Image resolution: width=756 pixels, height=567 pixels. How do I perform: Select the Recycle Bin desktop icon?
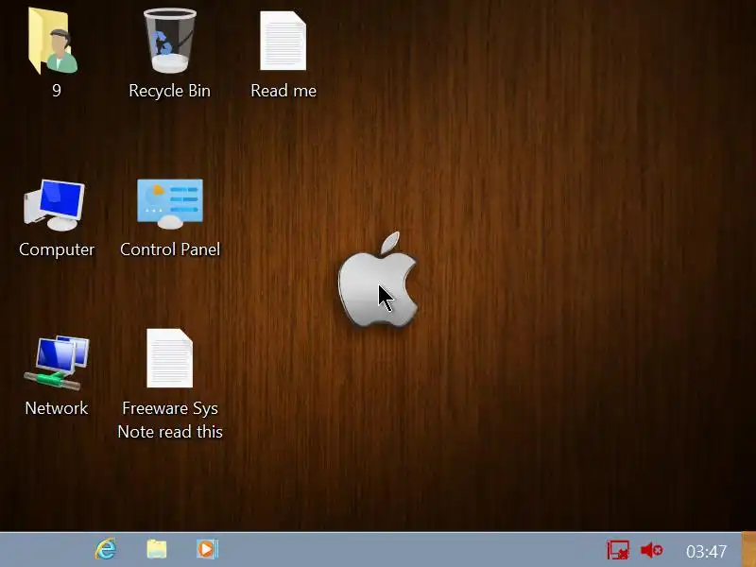click(x=170, y=41)
